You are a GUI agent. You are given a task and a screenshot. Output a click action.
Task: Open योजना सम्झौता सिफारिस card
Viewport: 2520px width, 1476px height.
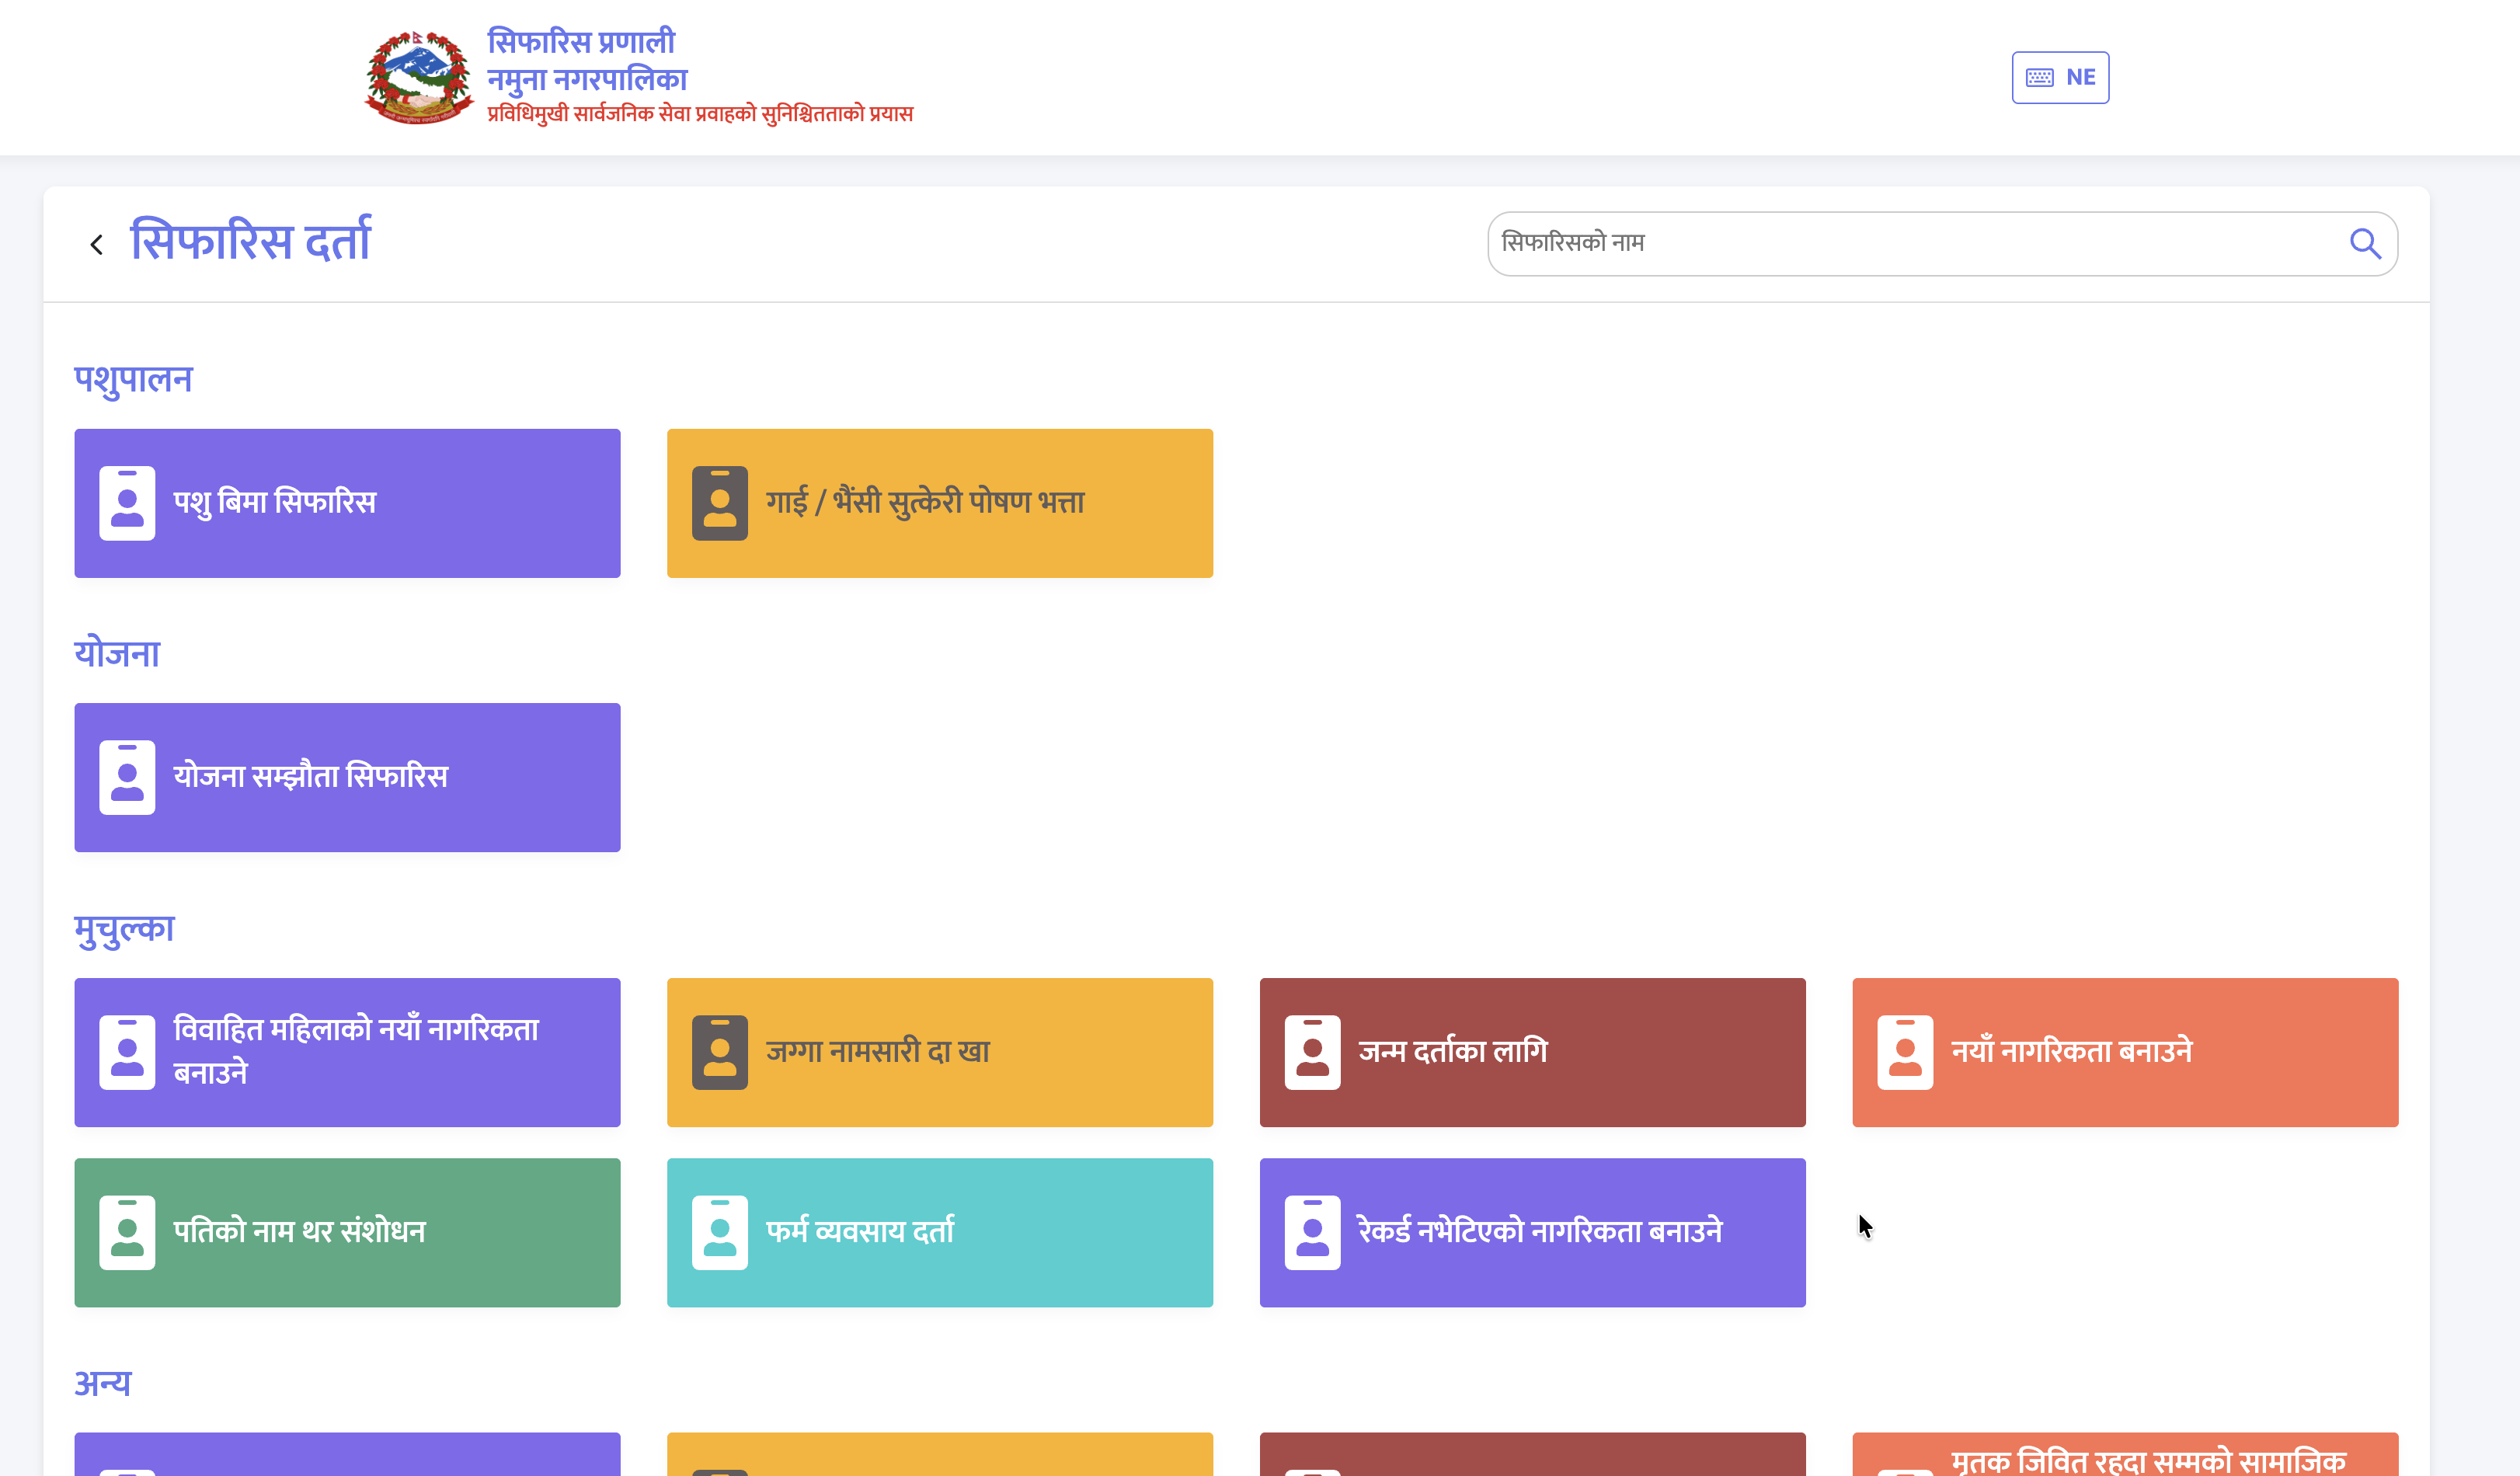pyautogui.click(x=347, y=777)
